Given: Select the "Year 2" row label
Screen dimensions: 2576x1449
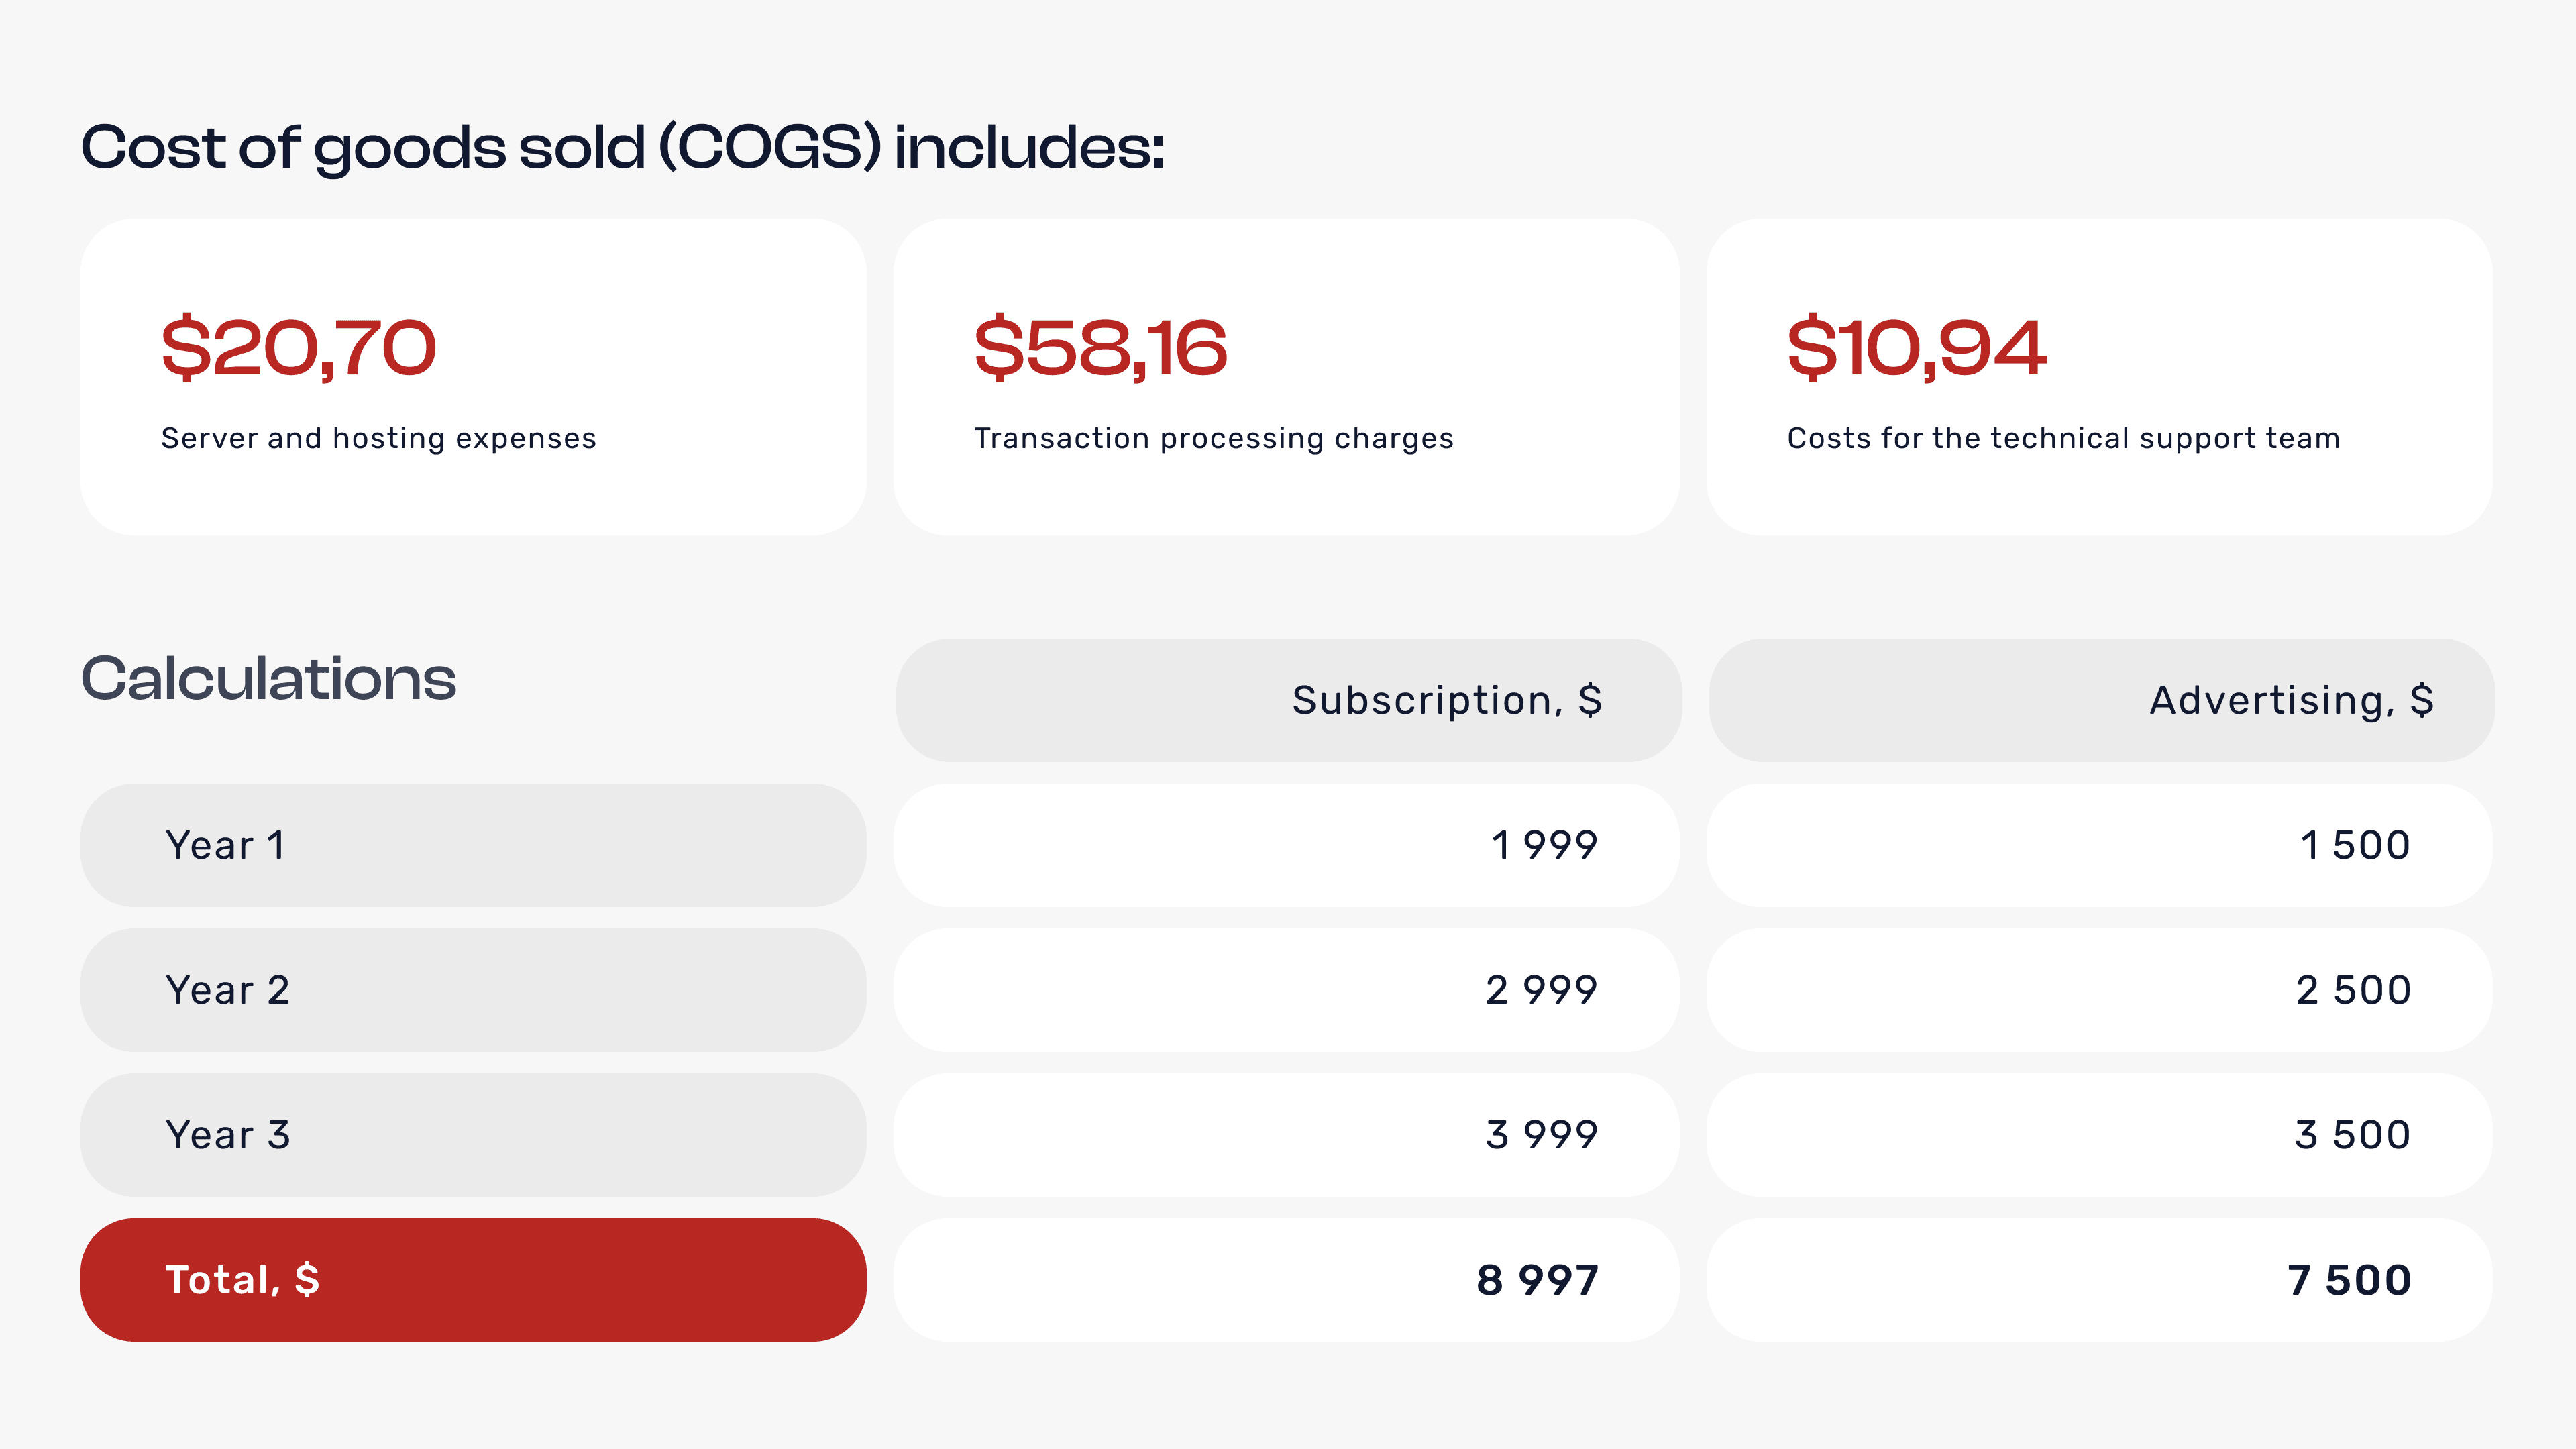Looking at the screenshot, I should click(x=228, y=990).
